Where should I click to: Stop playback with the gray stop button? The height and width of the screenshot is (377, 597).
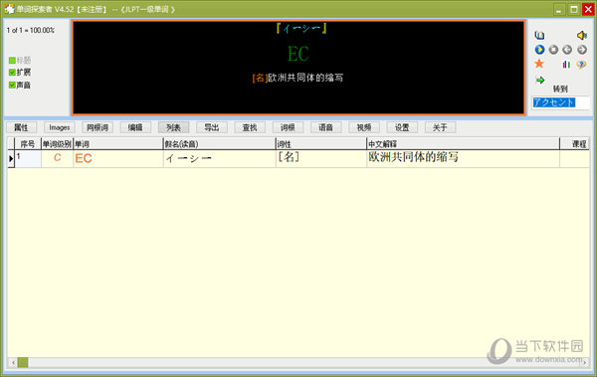(553, 50)
